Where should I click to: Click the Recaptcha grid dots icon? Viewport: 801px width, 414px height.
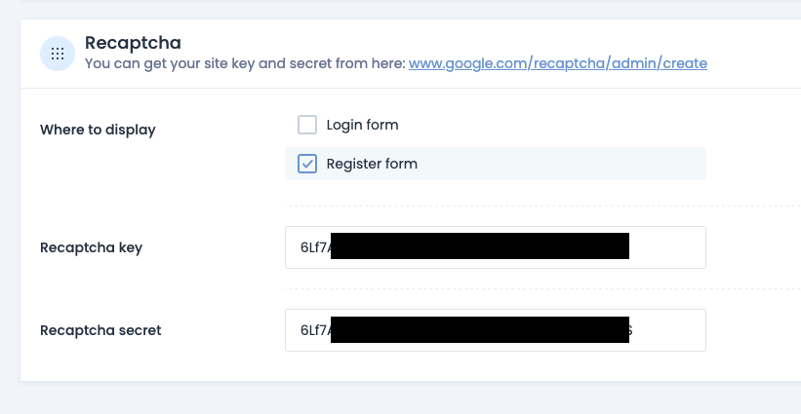point(58,54)
